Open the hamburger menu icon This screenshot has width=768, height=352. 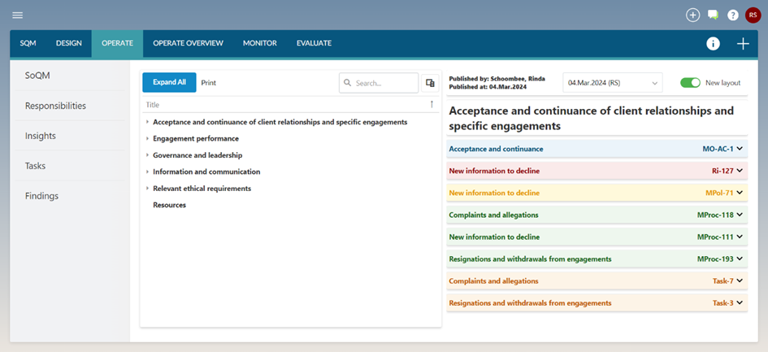[x=18, y=15]
